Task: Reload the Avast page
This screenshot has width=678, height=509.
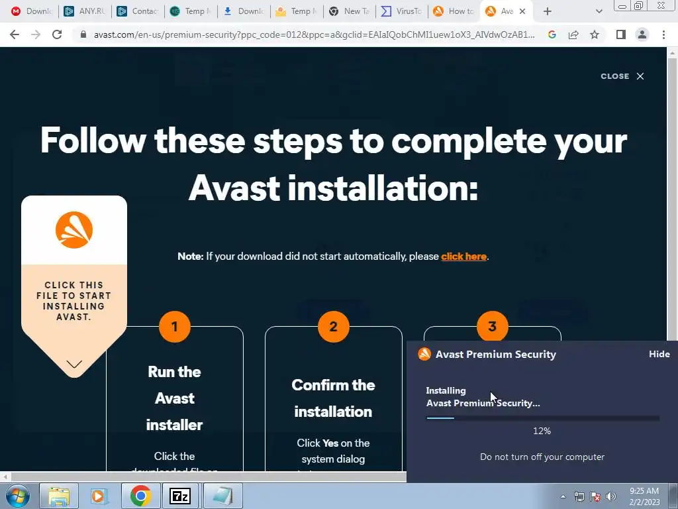Action: pyautogui.click(x=57, y=34)
